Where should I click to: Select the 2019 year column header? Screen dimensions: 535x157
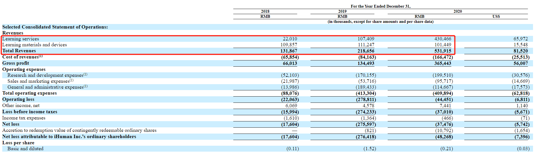pyautogui.click(x=342, y=12)
